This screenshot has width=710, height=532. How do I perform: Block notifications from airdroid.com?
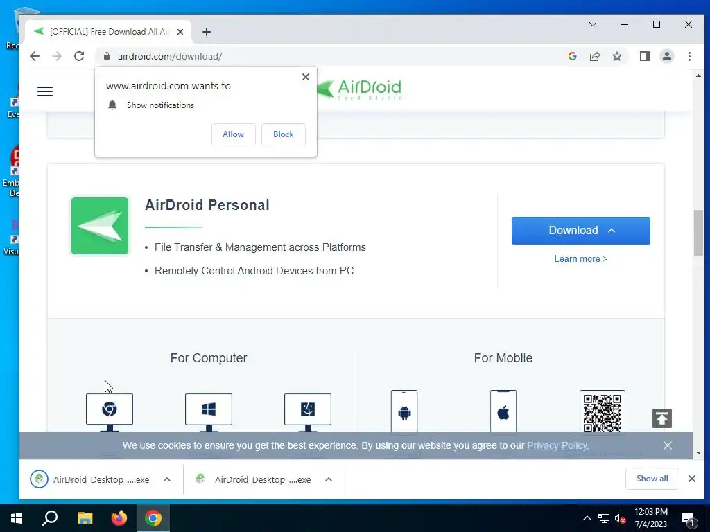click(x=284, y=134)
